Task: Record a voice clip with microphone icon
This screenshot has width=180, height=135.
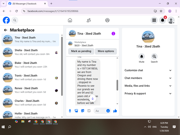Action: pyautogui.click(x=70, y=111)
